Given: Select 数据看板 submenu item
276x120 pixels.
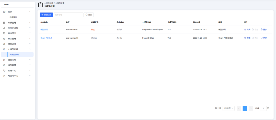Looking at the screenshot, I should [13, 17].
